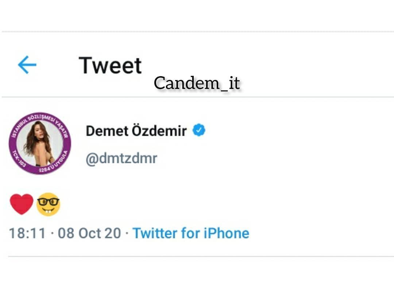Click the divider line below the timestamp
This screenshot has height=295, width=394.
tap(197, 256)
